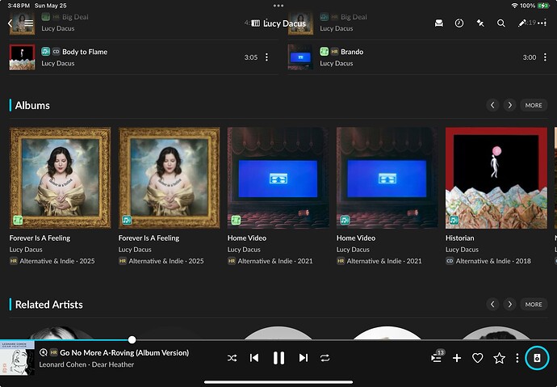Open Brando track three-dot menu

click(545, 57)
